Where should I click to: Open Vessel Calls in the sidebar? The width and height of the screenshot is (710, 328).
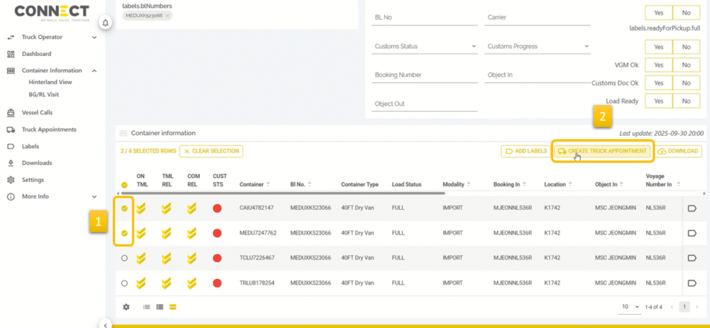37,112
